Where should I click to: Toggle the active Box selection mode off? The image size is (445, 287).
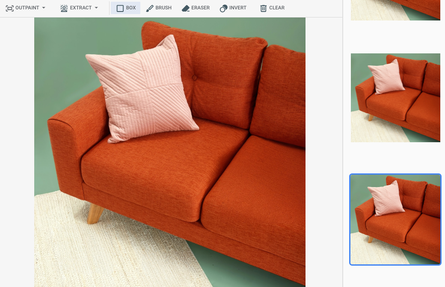point(125,8)
